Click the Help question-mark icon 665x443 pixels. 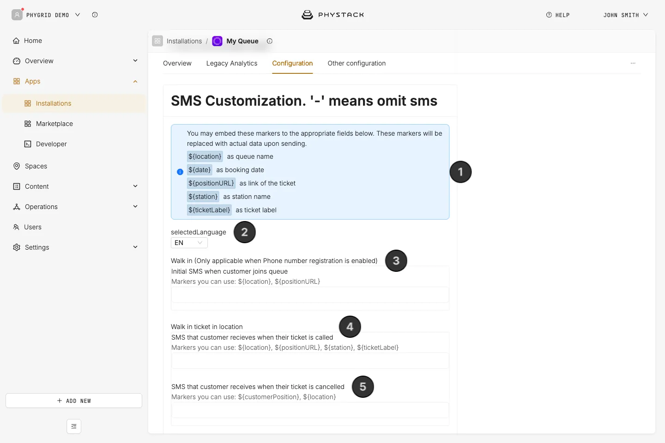549,15
